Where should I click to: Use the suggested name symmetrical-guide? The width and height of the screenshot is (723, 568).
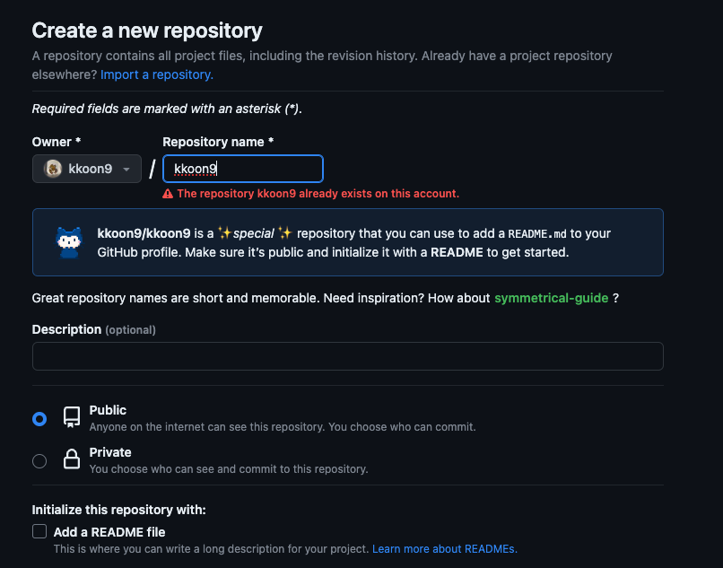[x=551, y=298]
